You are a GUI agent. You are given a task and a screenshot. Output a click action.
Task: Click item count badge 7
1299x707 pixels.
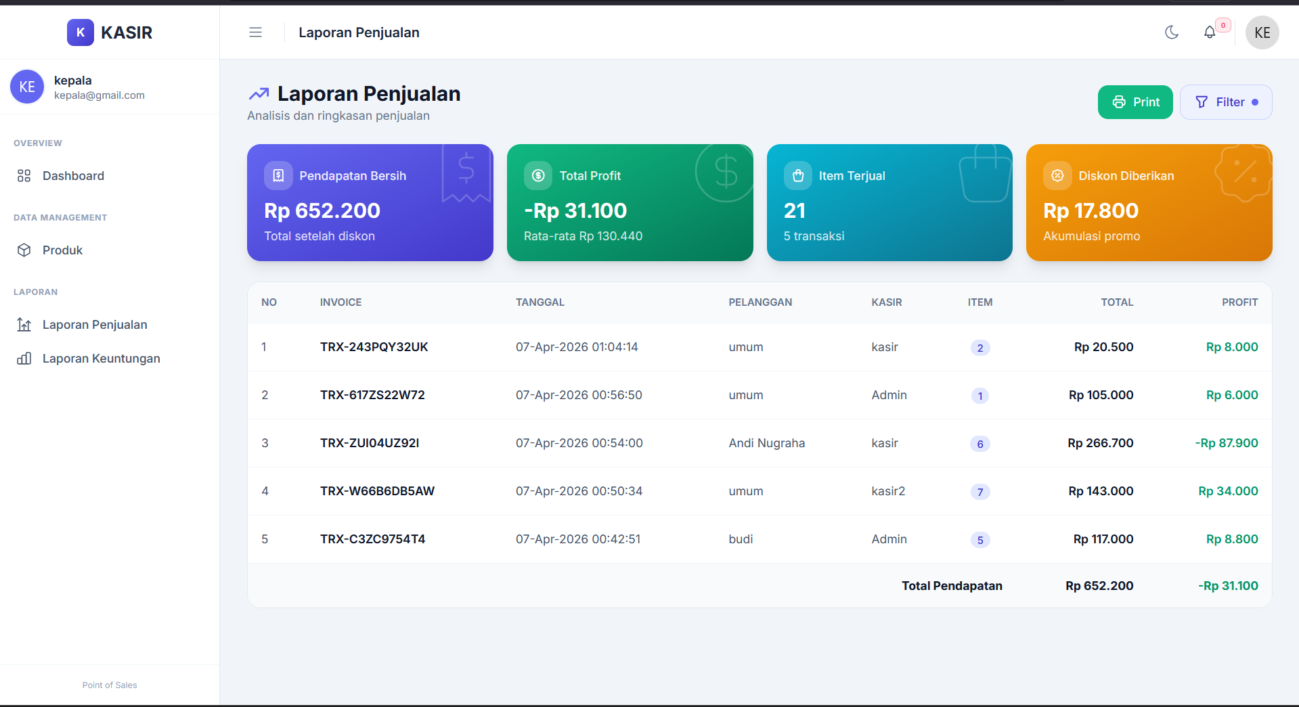click(x=980, y=492)
